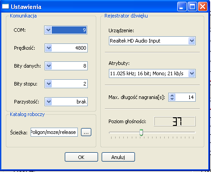This screenshot has height=172, width=211.
Task: Browse for working directory with ... button
Action: tap(86, 132)
